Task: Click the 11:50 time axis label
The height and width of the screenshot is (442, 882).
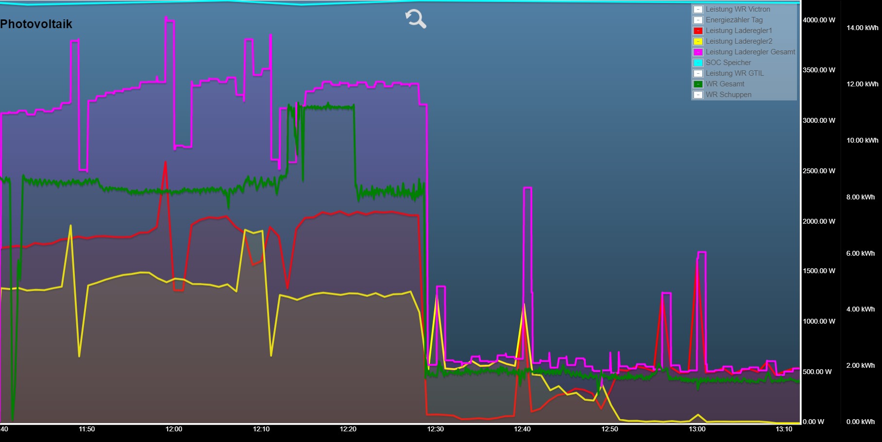Action: point(87,429)
